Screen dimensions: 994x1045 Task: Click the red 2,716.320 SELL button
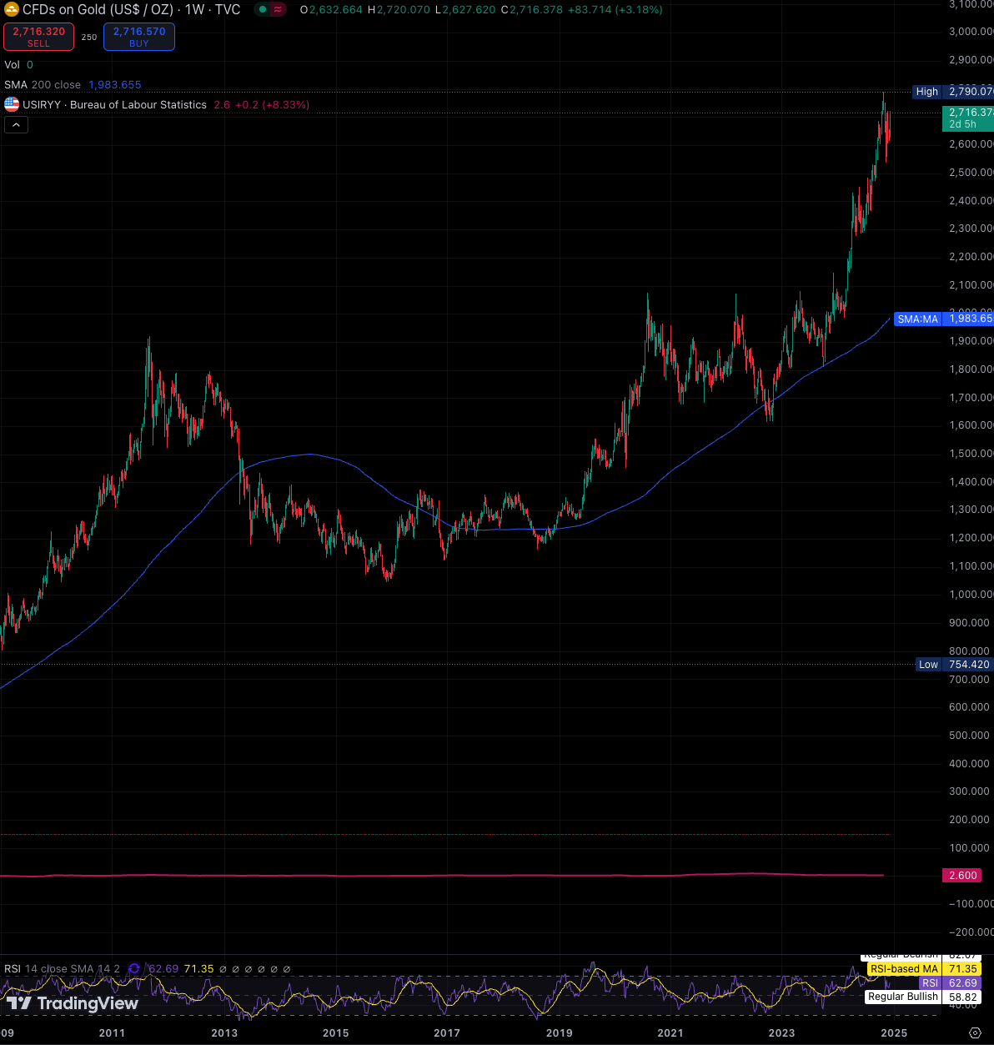click(39, 37)
